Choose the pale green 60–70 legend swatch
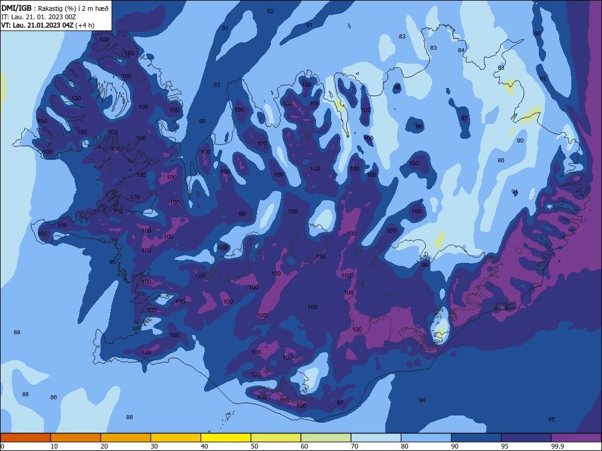 point(326,438)
